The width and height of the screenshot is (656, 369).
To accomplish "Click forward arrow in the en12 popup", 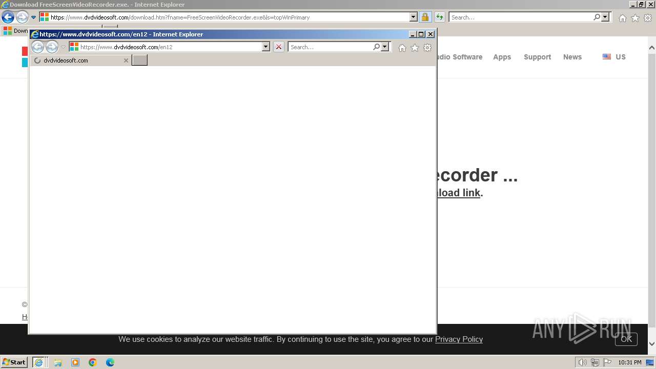I will pyautogui.click(x=52, y=47).
